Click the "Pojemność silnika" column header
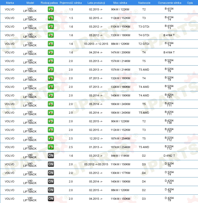 (x=71, y=3)
